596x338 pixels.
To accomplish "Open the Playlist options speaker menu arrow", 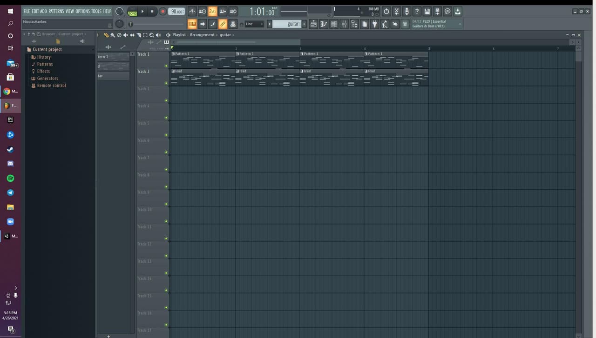I will click(x=168, y=35).
